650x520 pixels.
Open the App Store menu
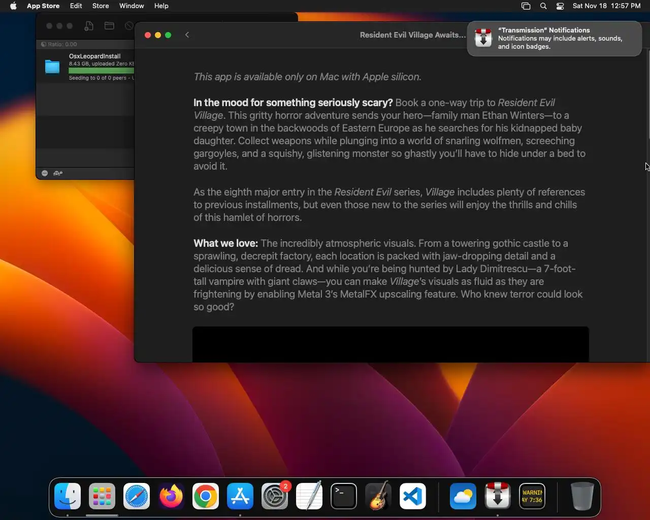43,6
